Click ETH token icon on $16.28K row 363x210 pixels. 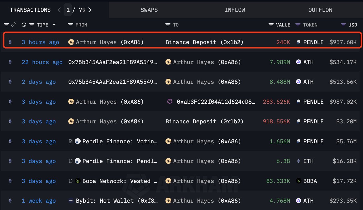click(299, 161)
